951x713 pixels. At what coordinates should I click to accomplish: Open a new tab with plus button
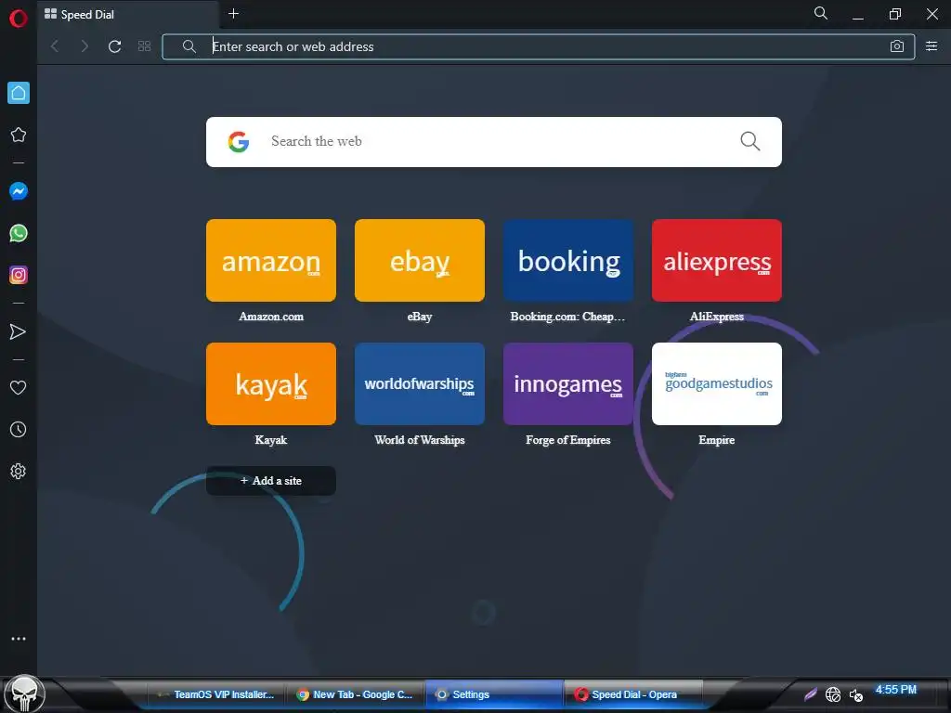[233, 13]
